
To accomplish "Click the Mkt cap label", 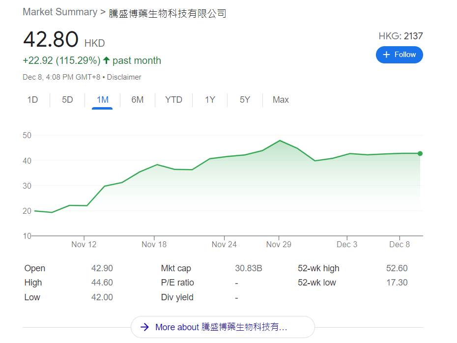I will pyautogui.click(x=176, y=268).
